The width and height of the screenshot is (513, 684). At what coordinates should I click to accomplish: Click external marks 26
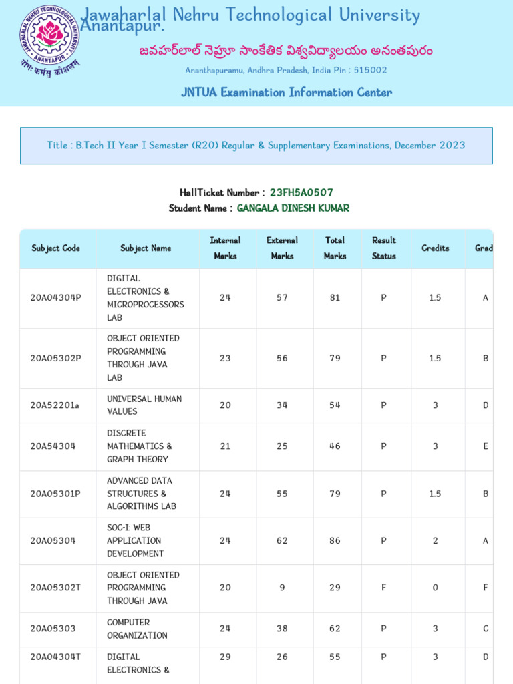click(x=283, y=657)
